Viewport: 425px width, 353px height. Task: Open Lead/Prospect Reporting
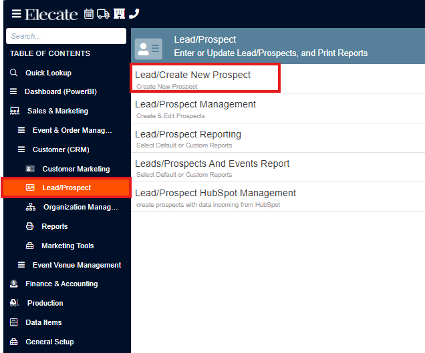click(x=278, y=138)
